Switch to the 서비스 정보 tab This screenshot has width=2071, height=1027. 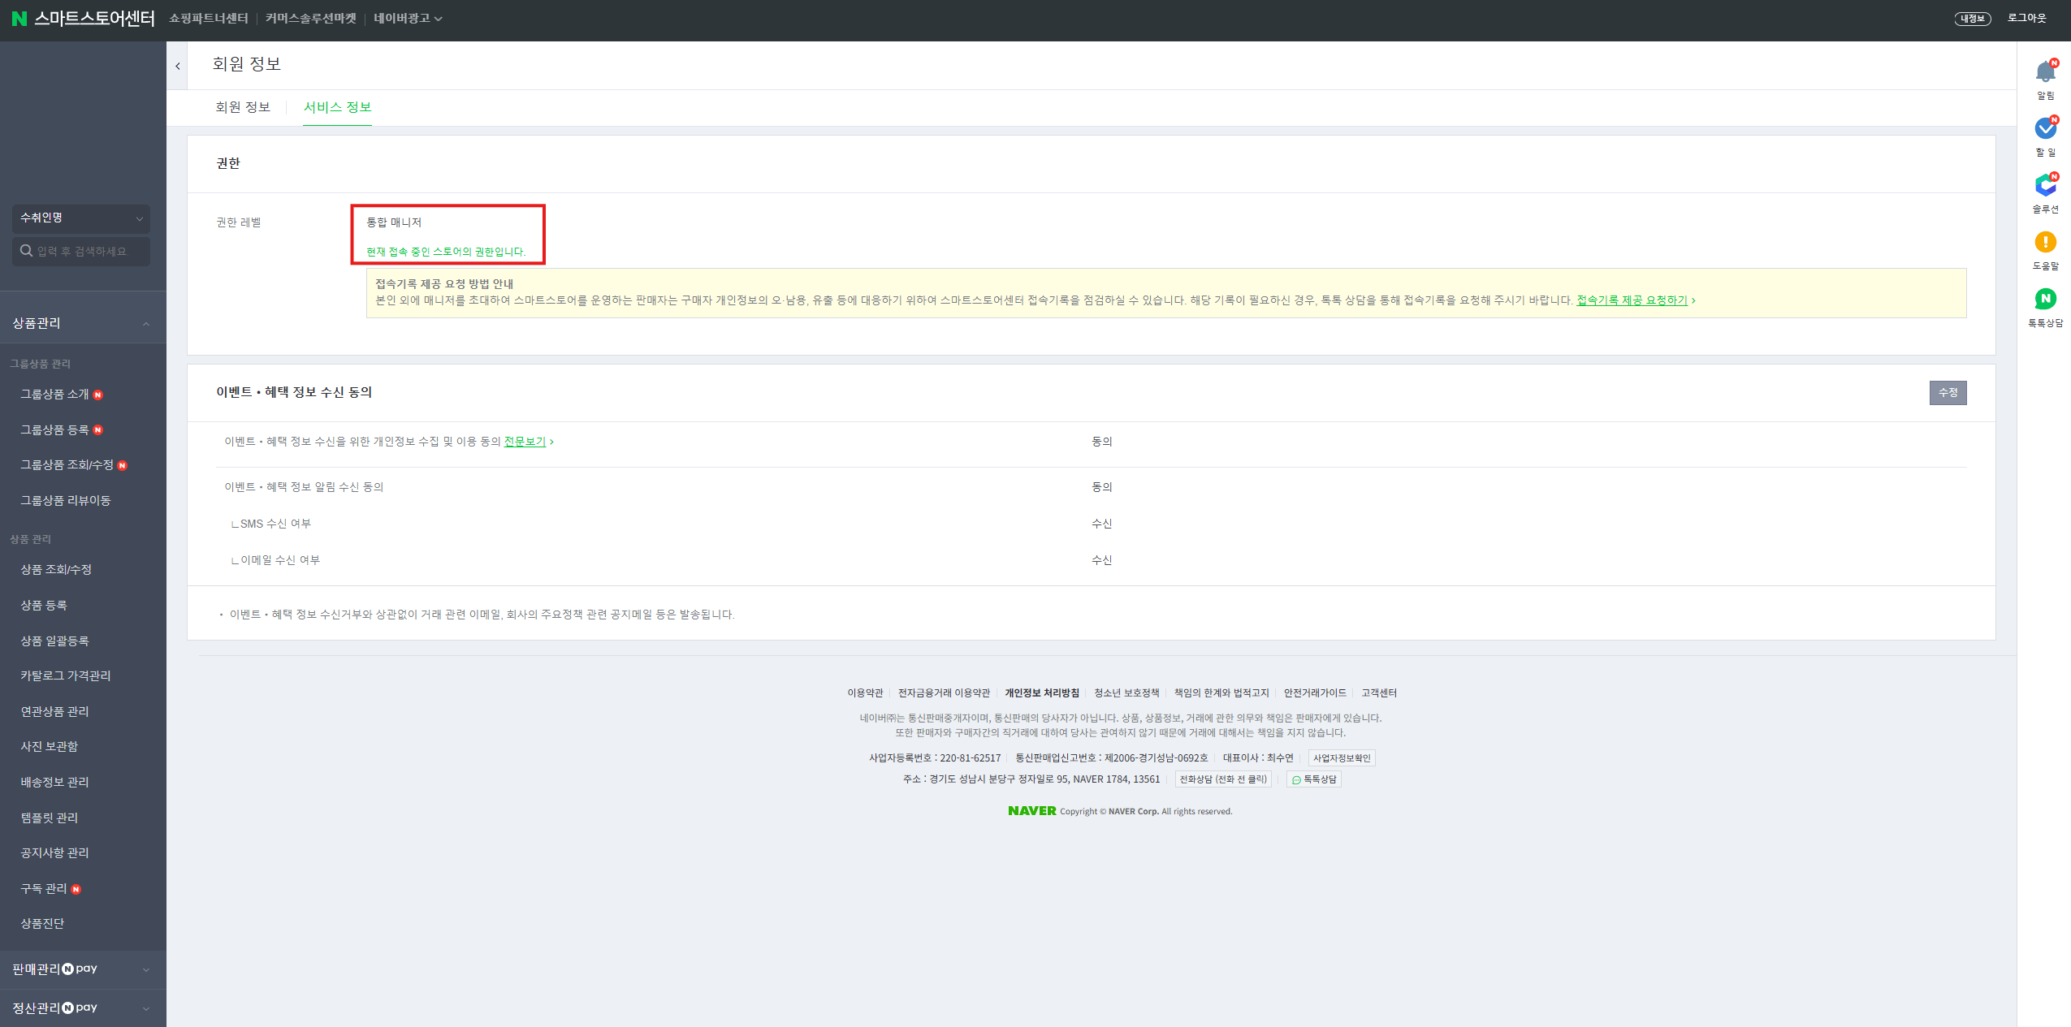[338, 107]
